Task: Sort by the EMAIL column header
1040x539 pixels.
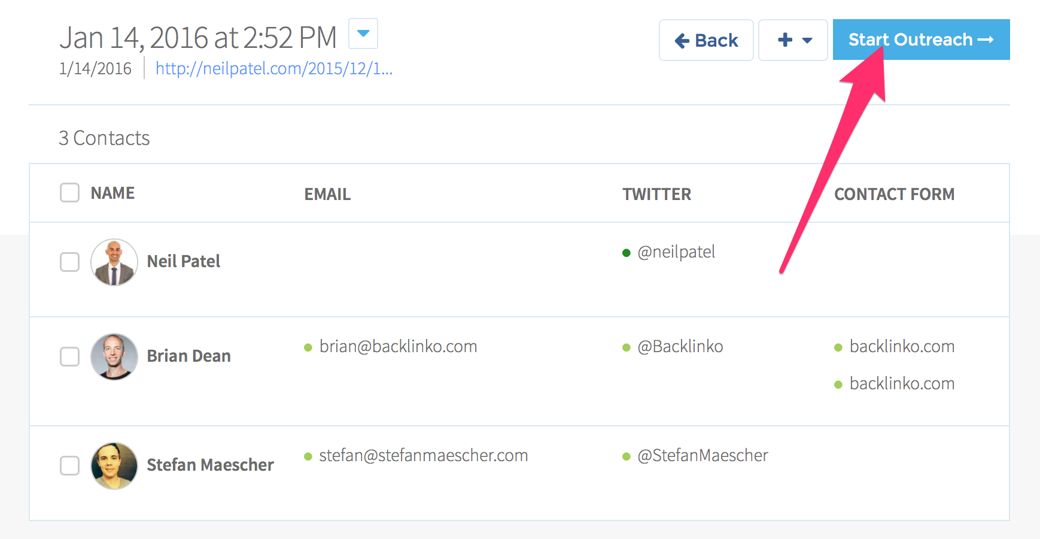Action: point(327,194)
